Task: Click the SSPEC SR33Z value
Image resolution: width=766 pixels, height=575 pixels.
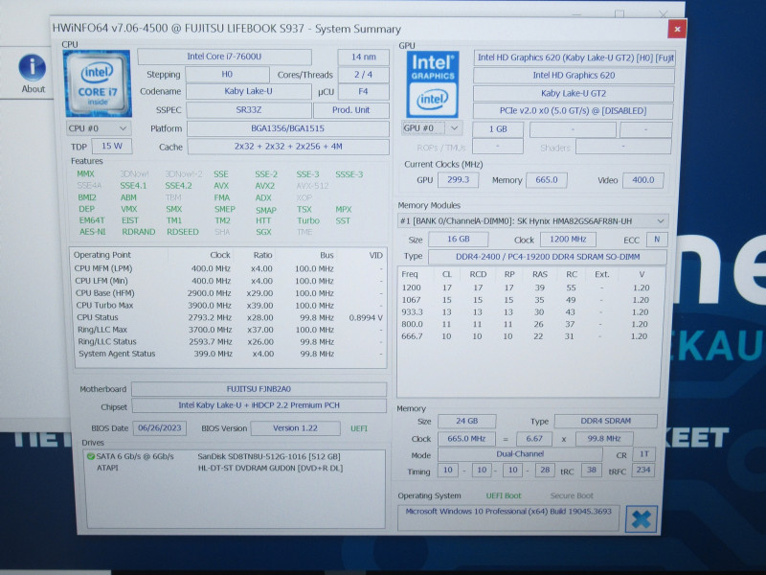Action: coord(249,110)
